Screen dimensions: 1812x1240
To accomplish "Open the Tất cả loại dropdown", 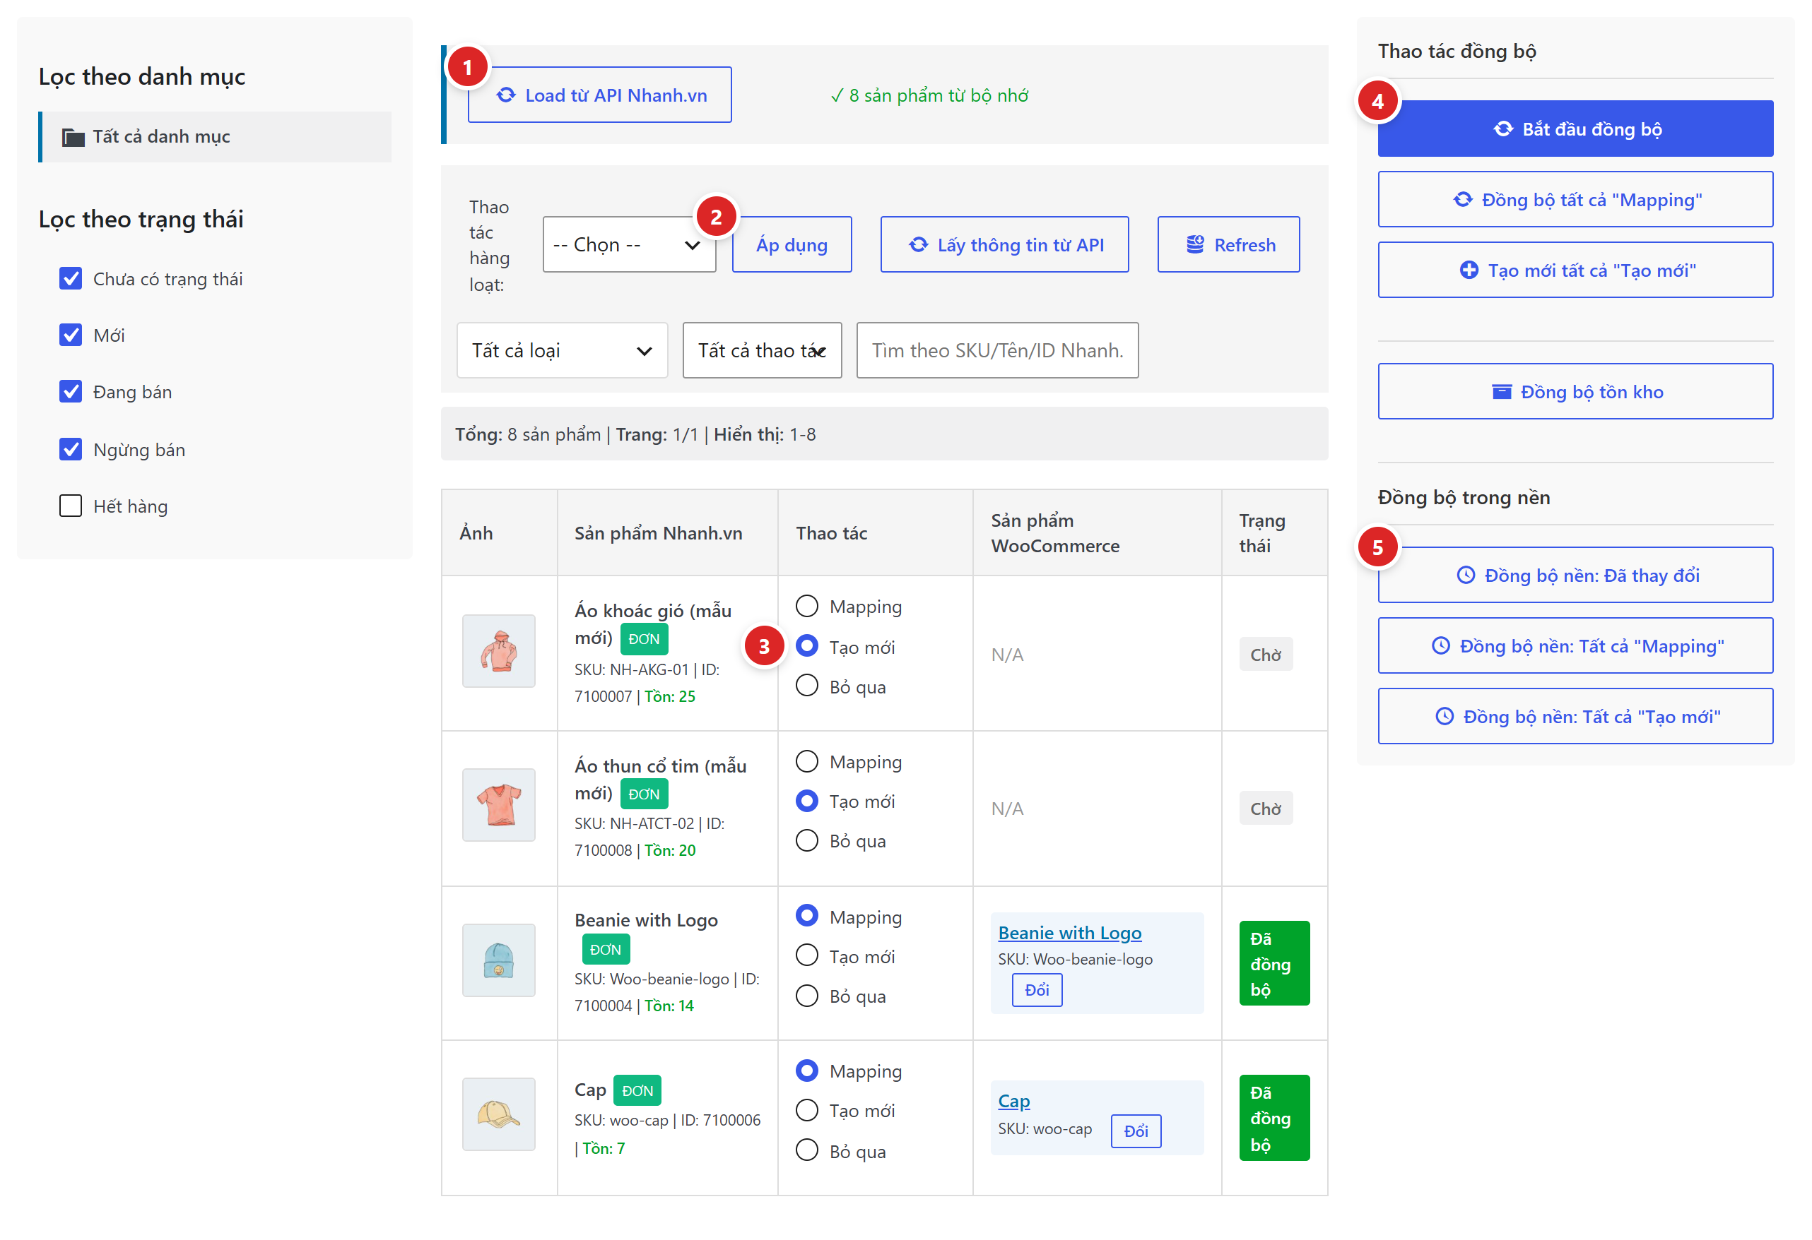I will [x=561, y=350].
